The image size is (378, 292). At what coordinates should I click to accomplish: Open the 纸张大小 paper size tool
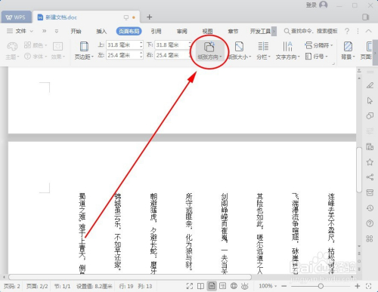click(x=239, y=51)
